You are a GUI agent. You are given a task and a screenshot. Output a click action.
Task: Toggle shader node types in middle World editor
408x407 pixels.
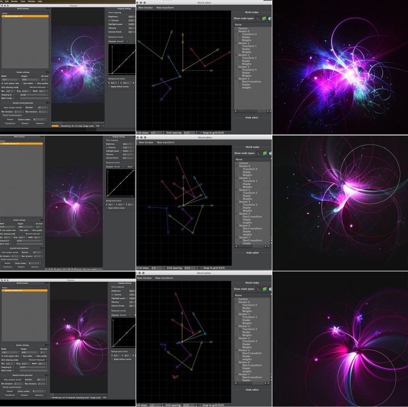(265, 153)
